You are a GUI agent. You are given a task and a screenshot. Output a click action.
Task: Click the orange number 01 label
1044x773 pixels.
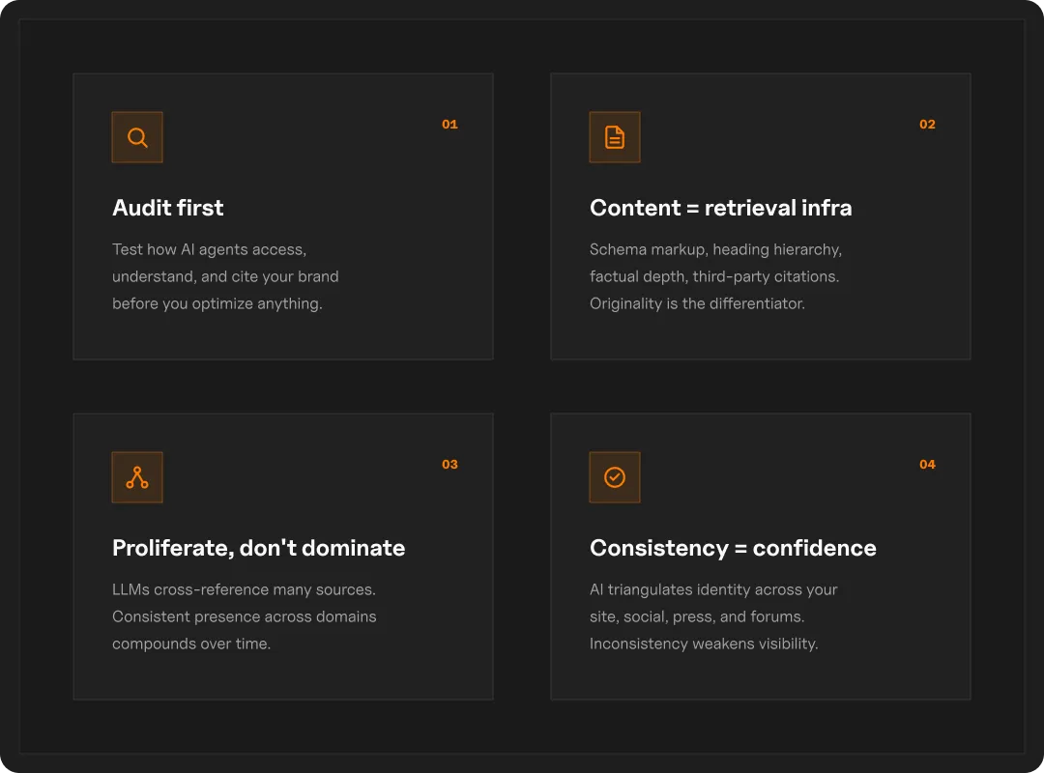point(450,125)
